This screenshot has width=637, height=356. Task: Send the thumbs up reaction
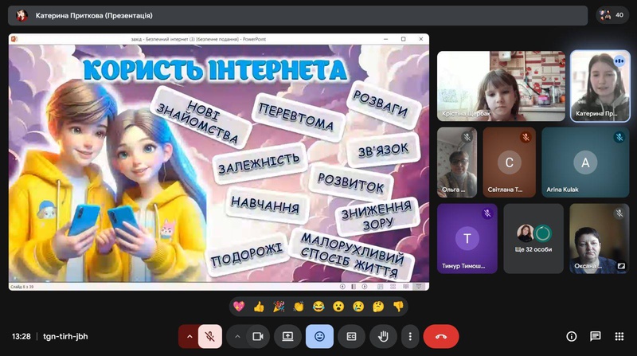pyautogui.click(x=258, y=306)
